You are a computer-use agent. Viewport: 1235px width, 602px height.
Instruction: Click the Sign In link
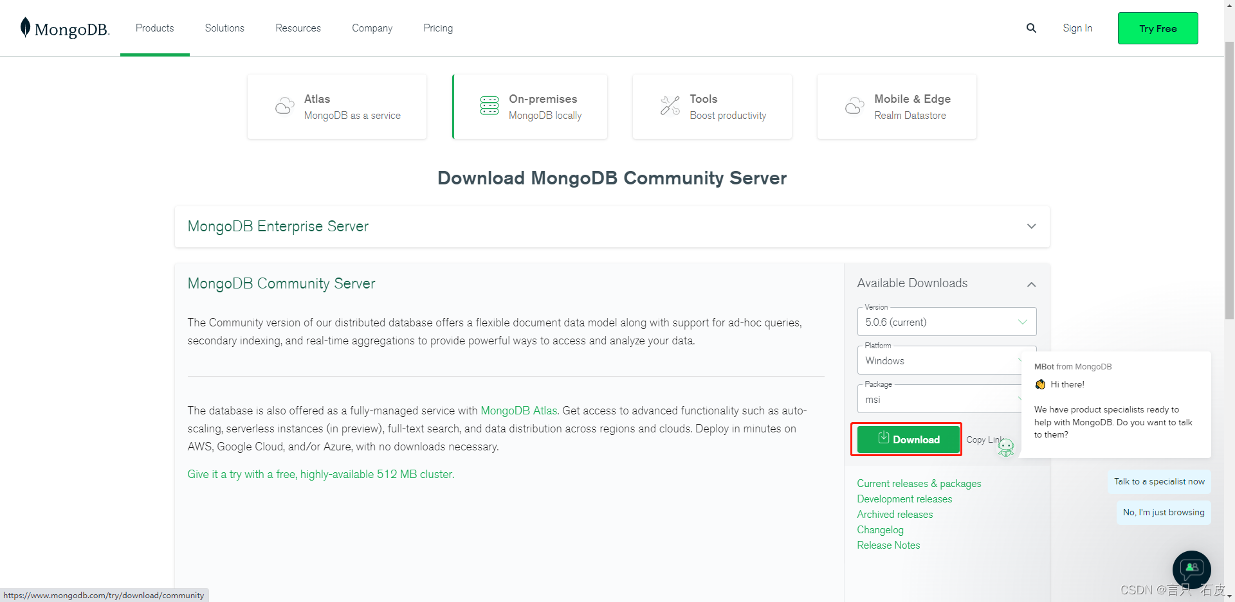pos(1077,28)
